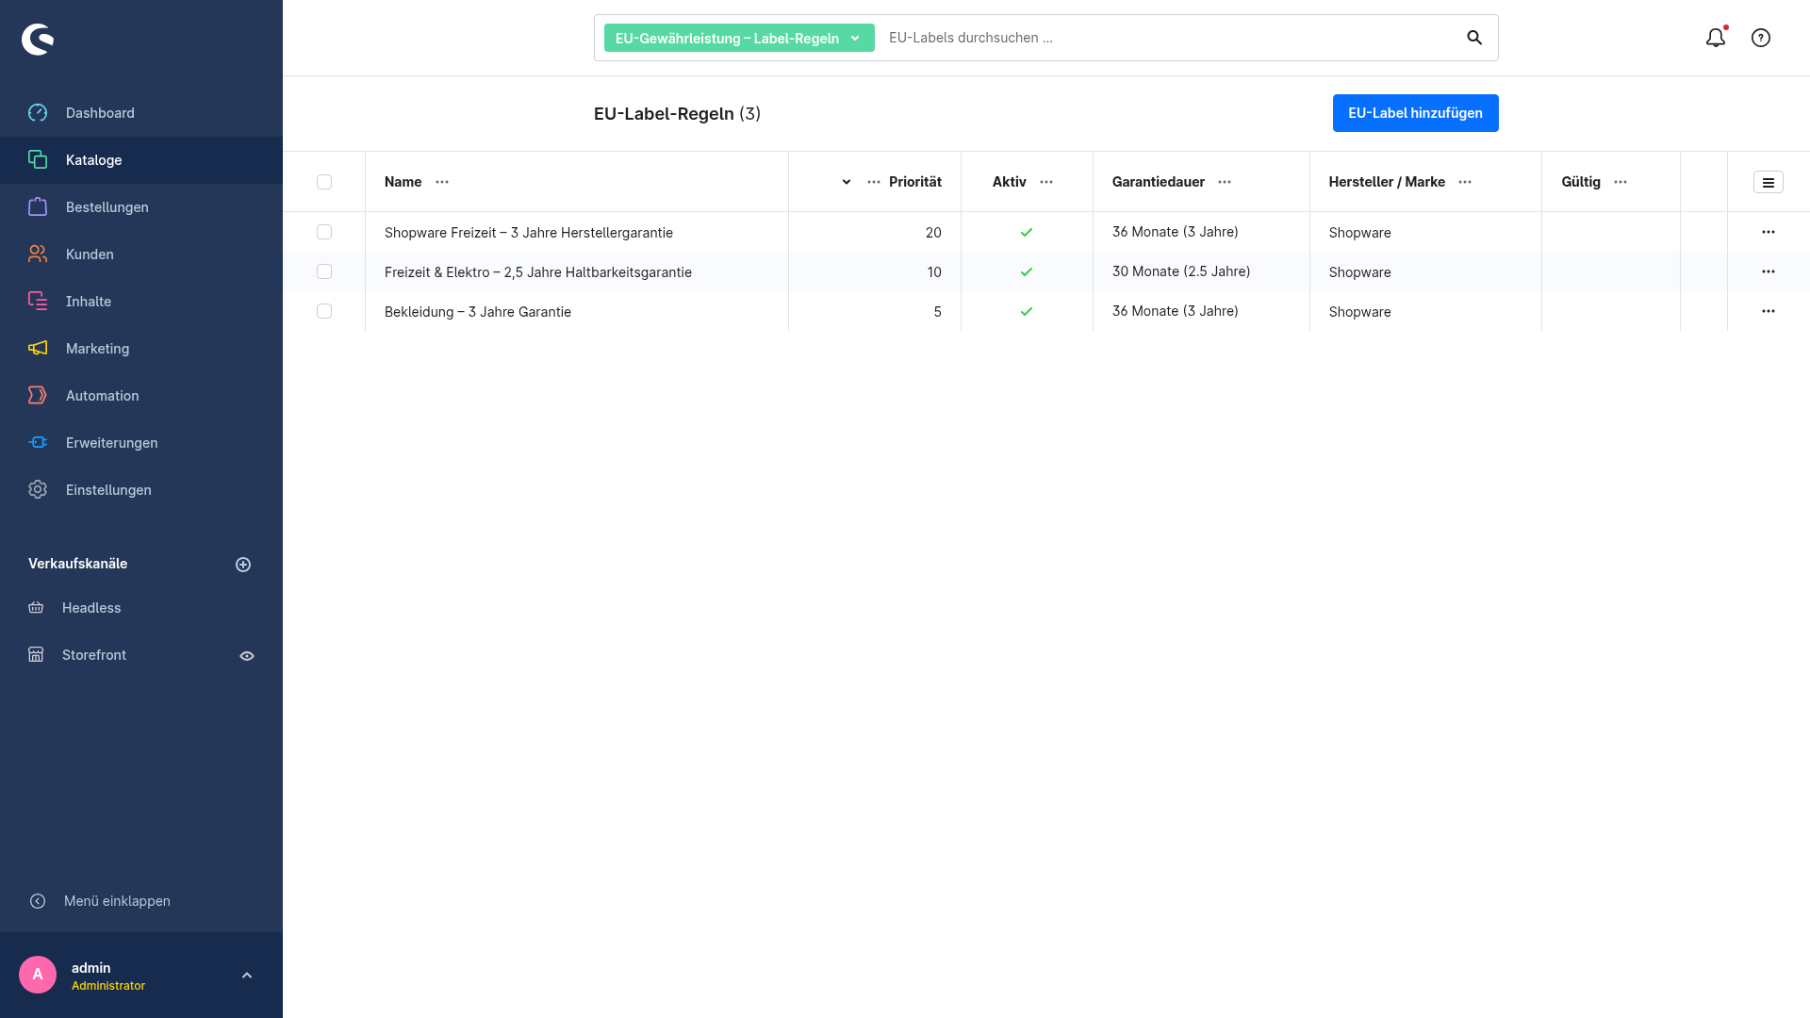Viewport: 1810px width, 1018px height.
Task: Open the help question mark icon
Action: [1761, 38]
